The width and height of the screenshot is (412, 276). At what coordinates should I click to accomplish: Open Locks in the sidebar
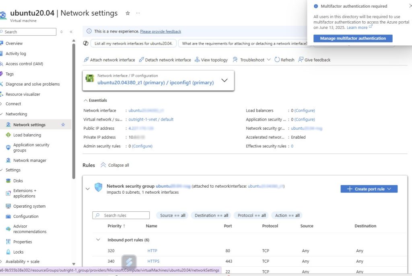[19, 252]
